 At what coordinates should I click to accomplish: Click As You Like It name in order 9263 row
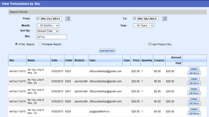point(36,71)
